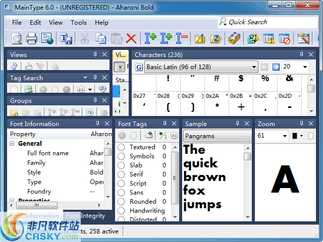Open the font folder icon with letter A

(x=200, y=38)
